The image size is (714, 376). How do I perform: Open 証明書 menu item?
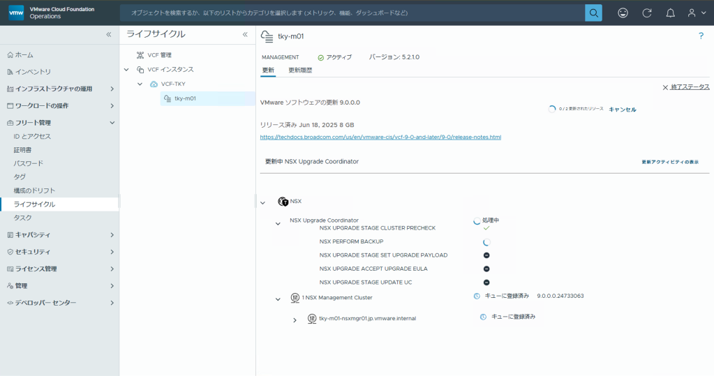pos(22,150)
